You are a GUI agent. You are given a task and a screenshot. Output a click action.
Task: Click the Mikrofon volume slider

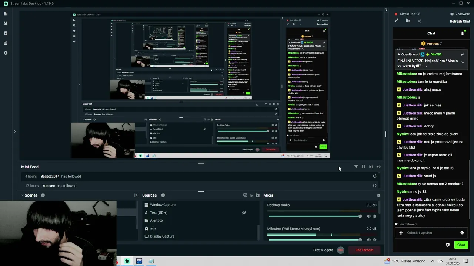[314, 239]
